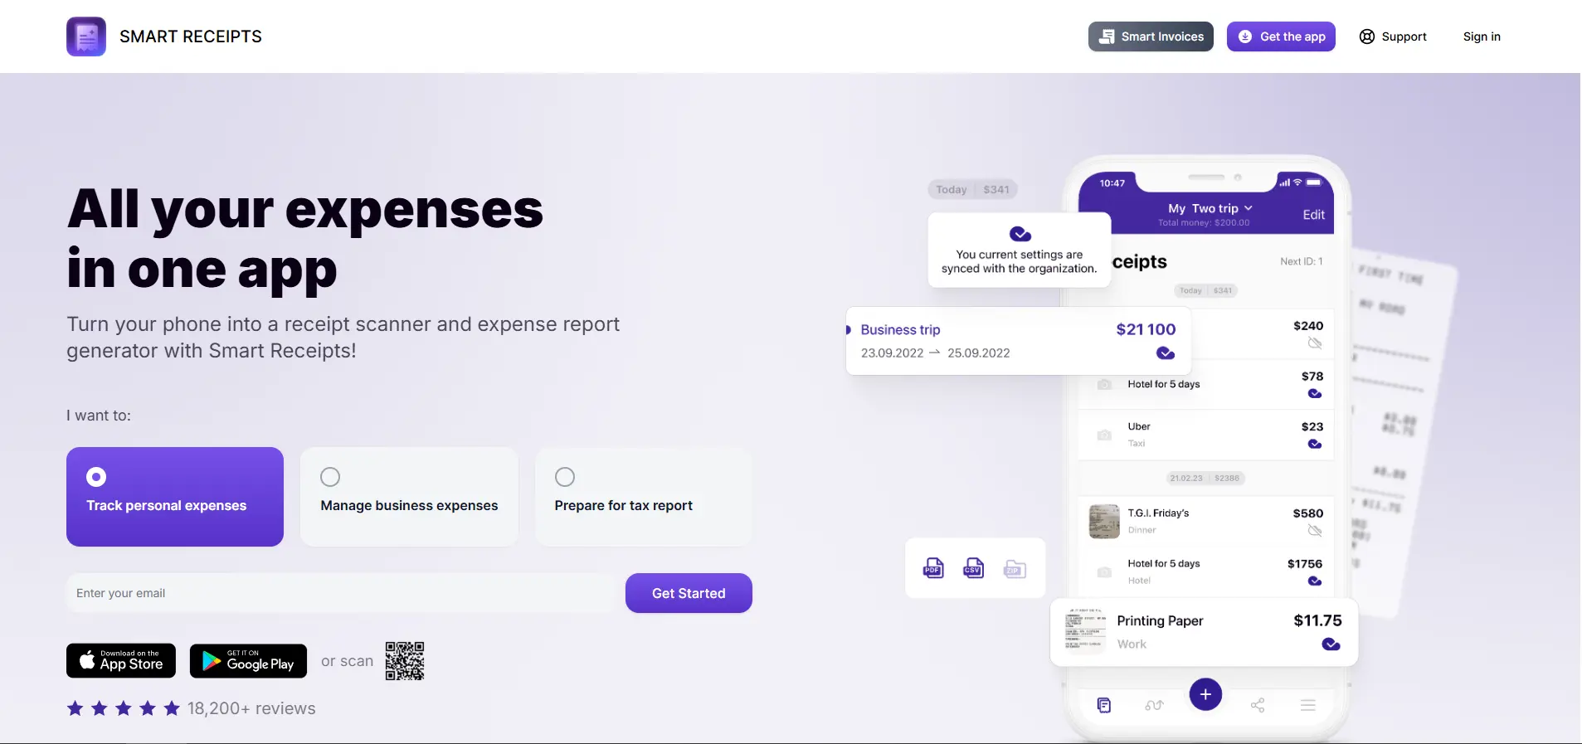The height and width of the screenshot is (744, 1582).
Task: Click cloud icon under the $78 amount
Action: 1315,394
